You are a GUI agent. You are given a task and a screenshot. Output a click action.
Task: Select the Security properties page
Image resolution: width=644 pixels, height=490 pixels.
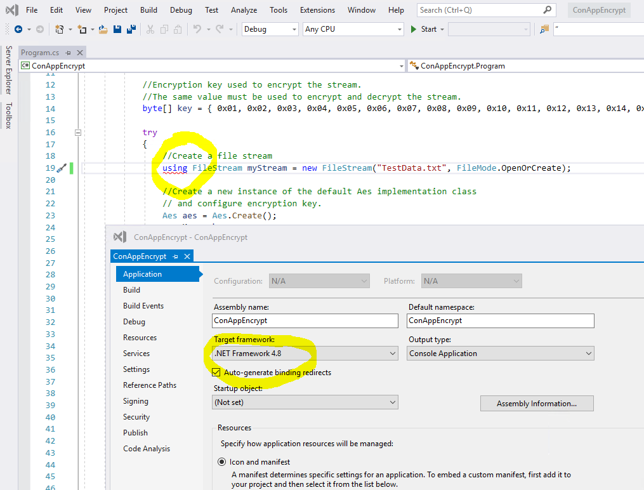tap(136, 417)
